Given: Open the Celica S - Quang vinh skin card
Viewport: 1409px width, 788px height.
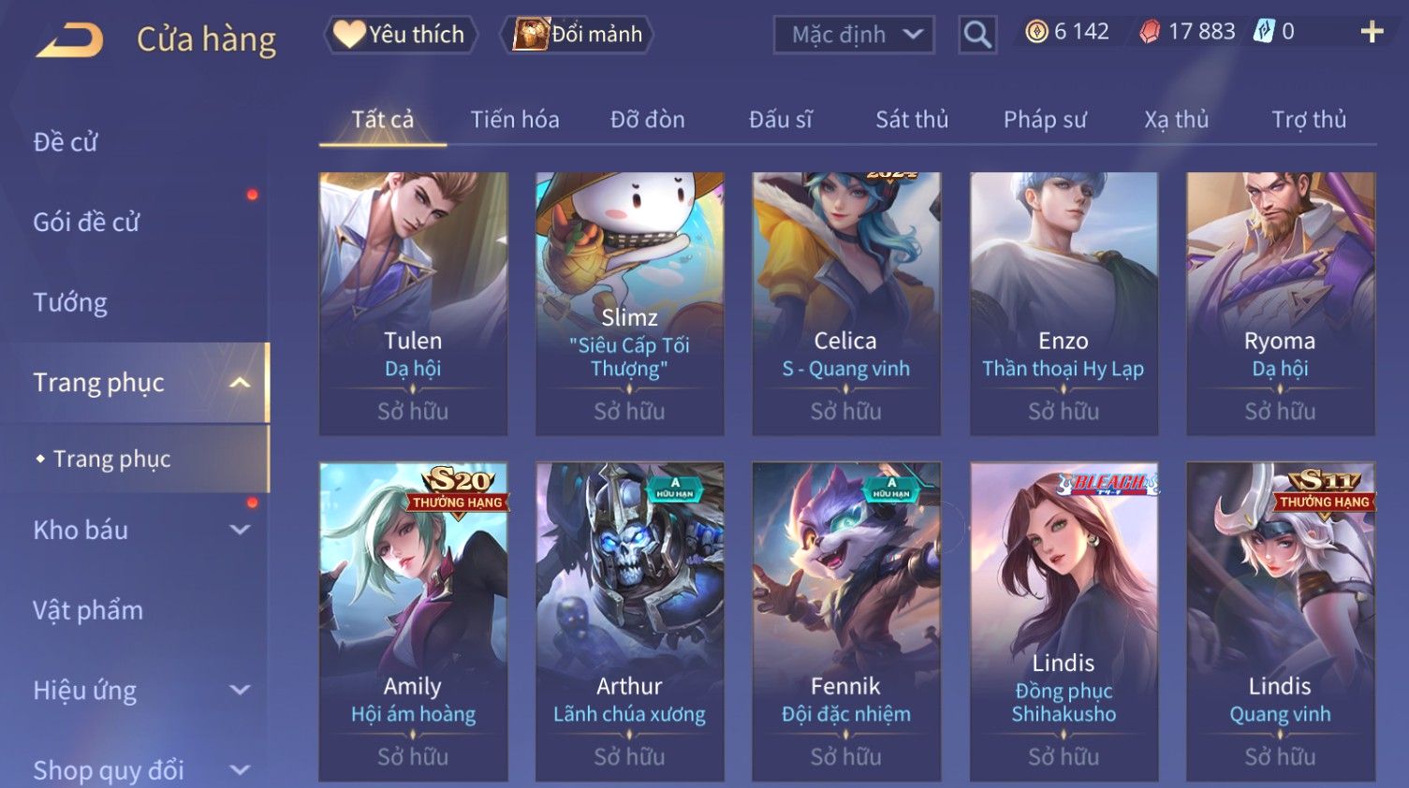Looking at the screenshot, I should point(846,303).
